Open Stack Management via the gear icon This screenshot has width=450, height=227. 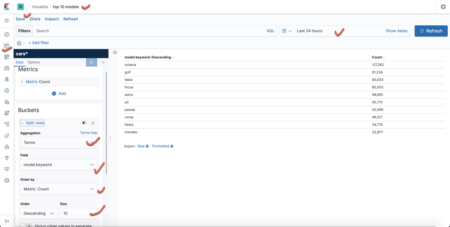tap(7, 180)
